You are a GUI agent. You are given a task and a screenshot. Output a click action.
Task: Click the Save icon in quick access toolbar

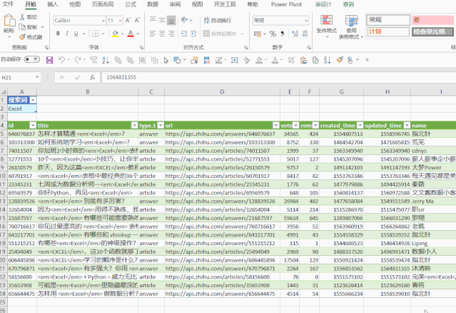[x=49, y=60]
